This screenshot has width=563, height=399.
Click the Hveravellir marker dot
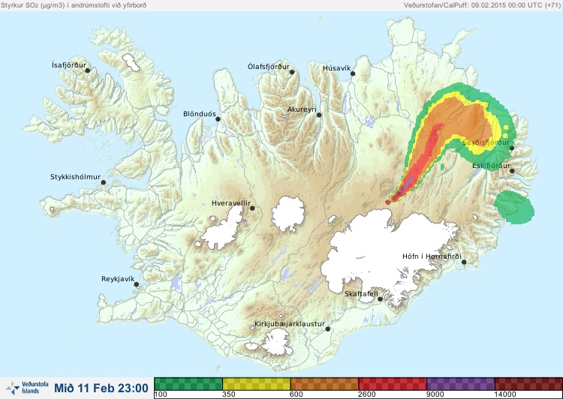pyautogui.click(x=252, y=208)
